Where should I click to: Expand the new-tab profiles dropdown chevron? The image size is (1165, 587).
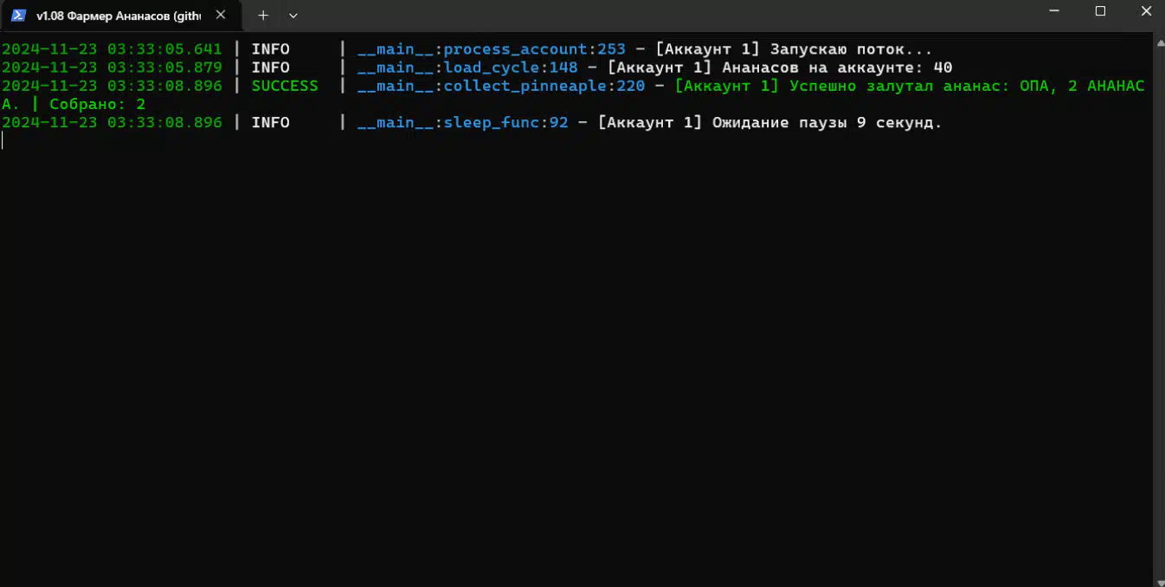click(293, 16)
